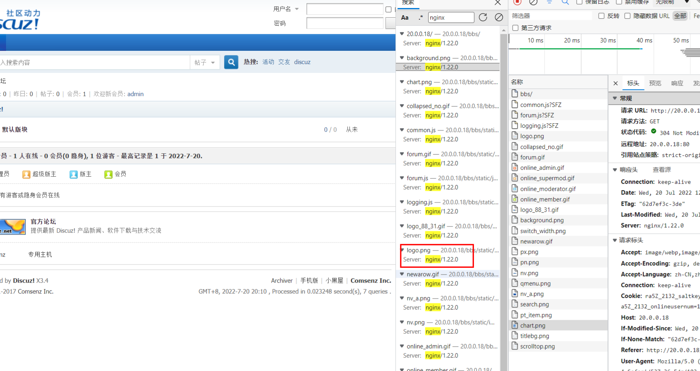Open the 帖子 search type dropdown
Viewport: 700px width, 371px height.
(205, 62)
